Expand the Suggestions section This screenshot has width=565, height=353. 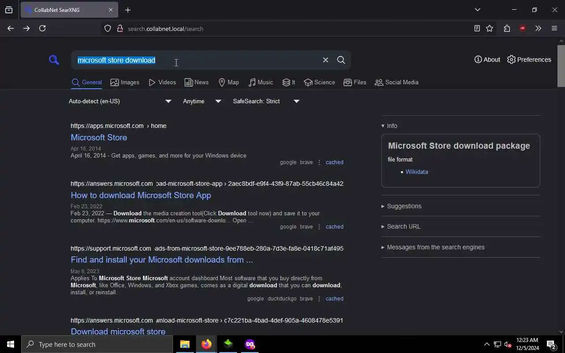coord(401,206)
